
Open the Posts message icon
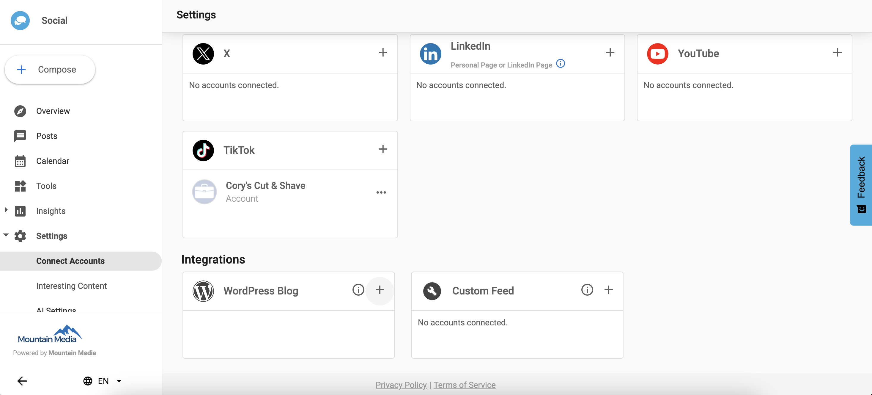tap(20, 136)
